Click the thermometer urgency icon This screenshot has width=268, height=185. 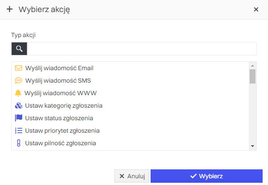[x=19, y=143]
